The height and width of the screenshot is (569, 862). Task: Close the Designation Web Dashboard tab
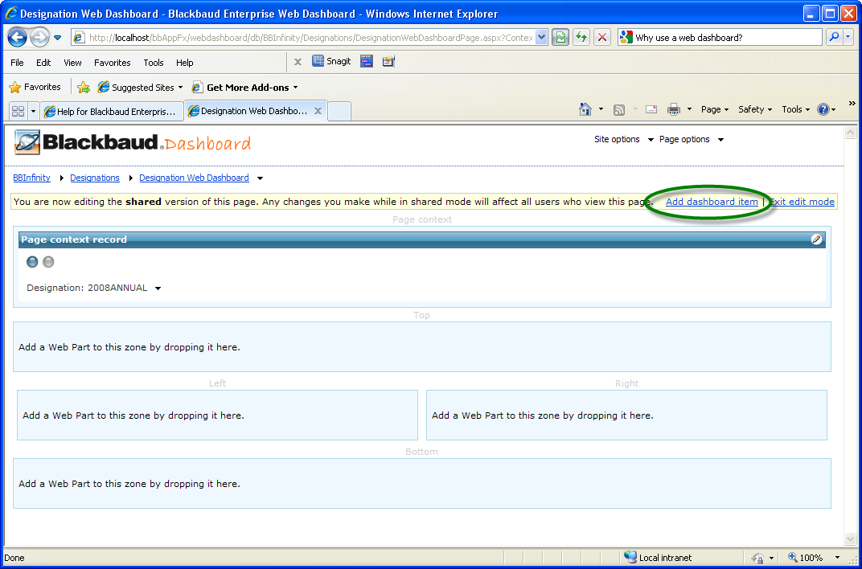click(x=318, y=111)
